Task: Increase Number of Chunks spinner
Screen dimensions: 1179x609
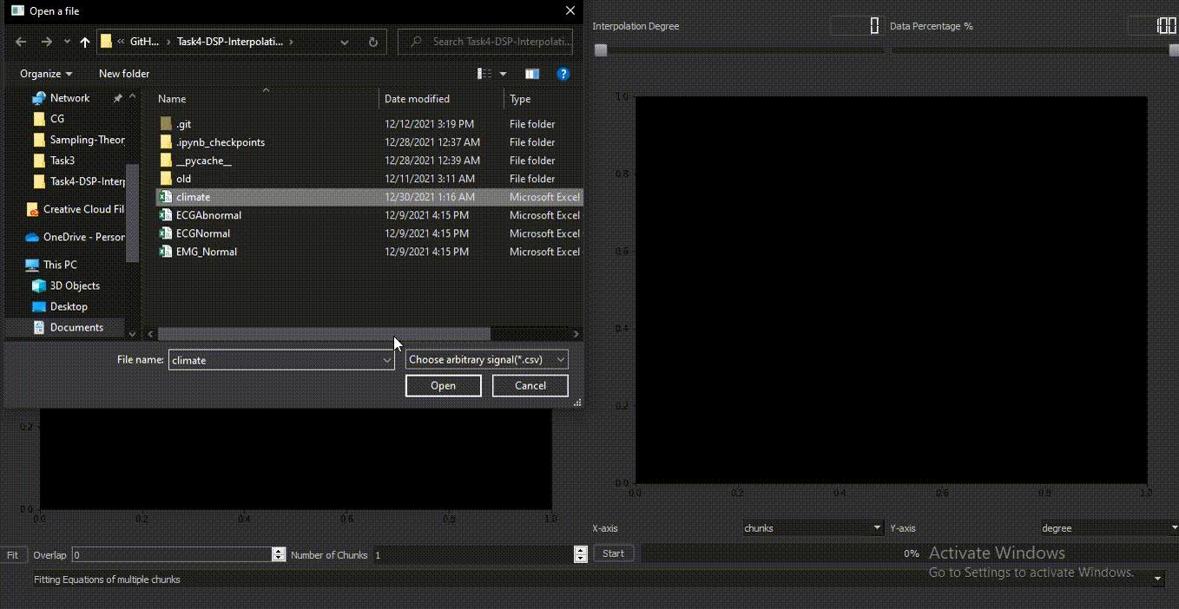Action: pos(581,551)
